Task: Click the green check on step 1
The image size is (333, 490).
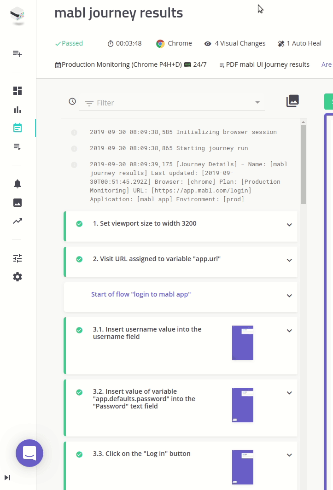Action: (79, 224)
